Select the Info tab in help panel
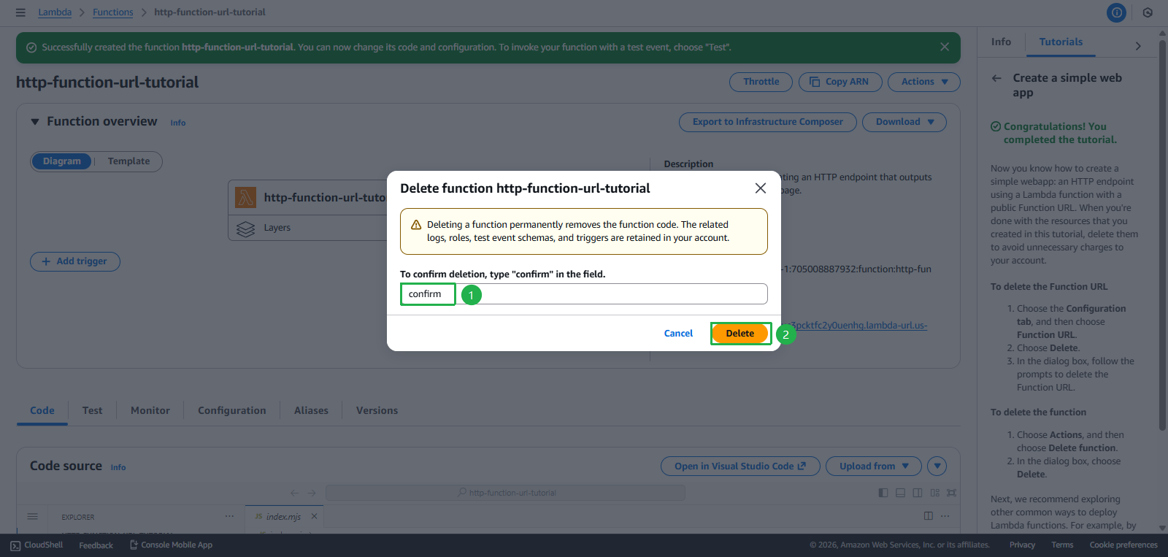Screen dimensions: 1168x557 (x=1001, y=42)
